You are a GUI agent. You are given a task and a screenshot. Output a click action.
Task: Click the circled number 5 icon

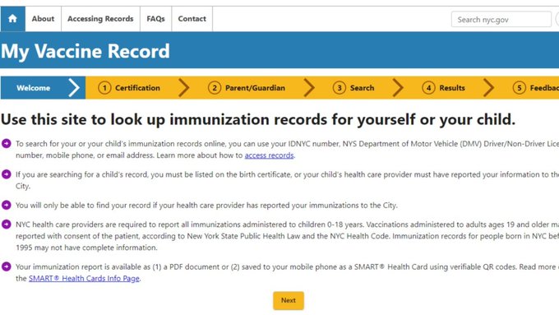[519, 88]
